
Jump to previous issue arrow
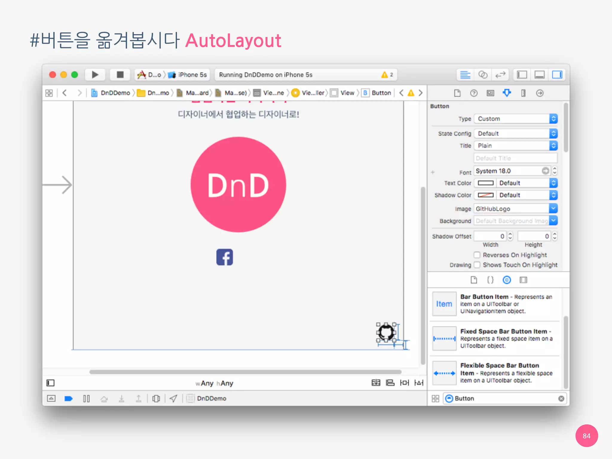click(401, 93)
